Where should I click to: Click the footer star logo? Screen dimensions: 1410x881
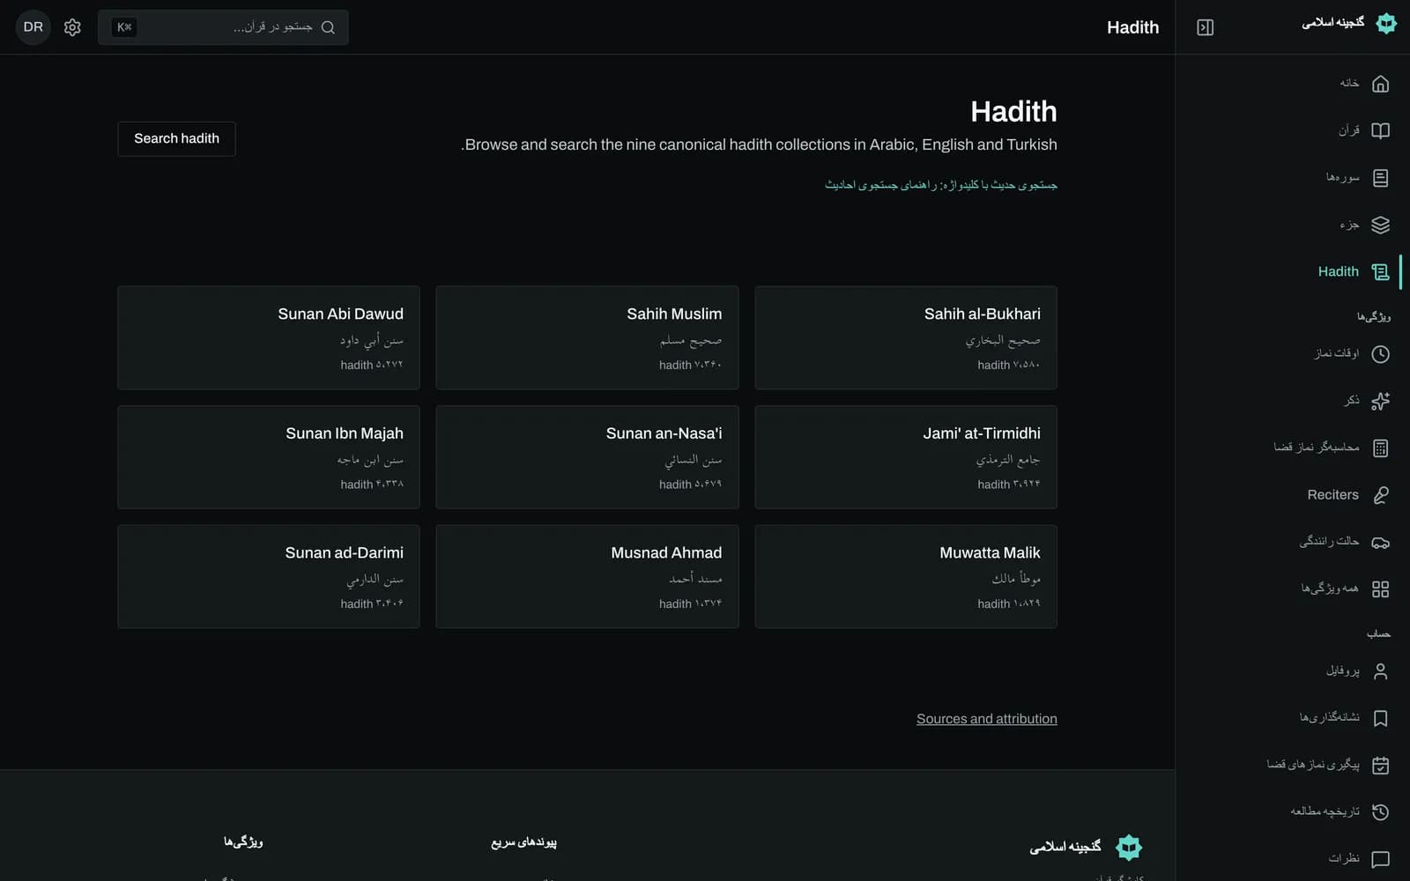click(x=1129, y=848)
